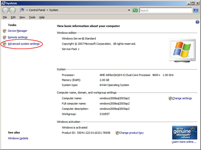Click into the Search input field
This screenshot has height=150, width=201.
(166, 10)
